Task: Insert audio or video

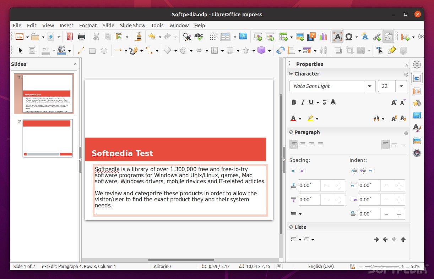Action: coord(311,37)
